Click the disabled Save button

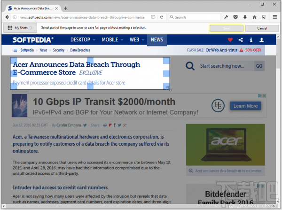click(x=227, y=28)
